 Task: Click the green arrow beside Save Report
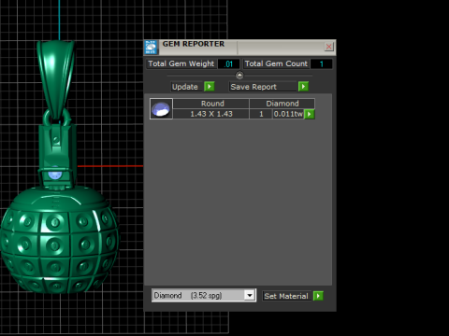(x=303, y=87)
